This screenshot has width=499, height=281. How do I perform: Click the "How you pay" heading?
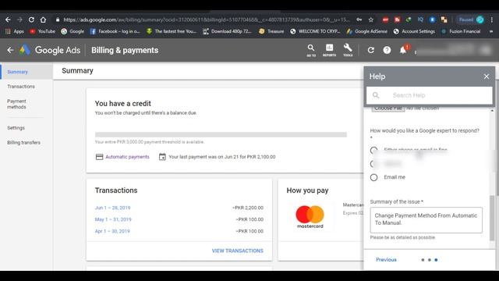(307, 190)
